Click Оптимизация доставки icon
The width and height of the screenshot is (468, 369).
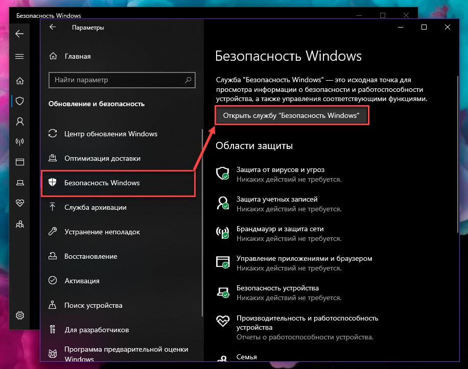click(x=53, y=158)
